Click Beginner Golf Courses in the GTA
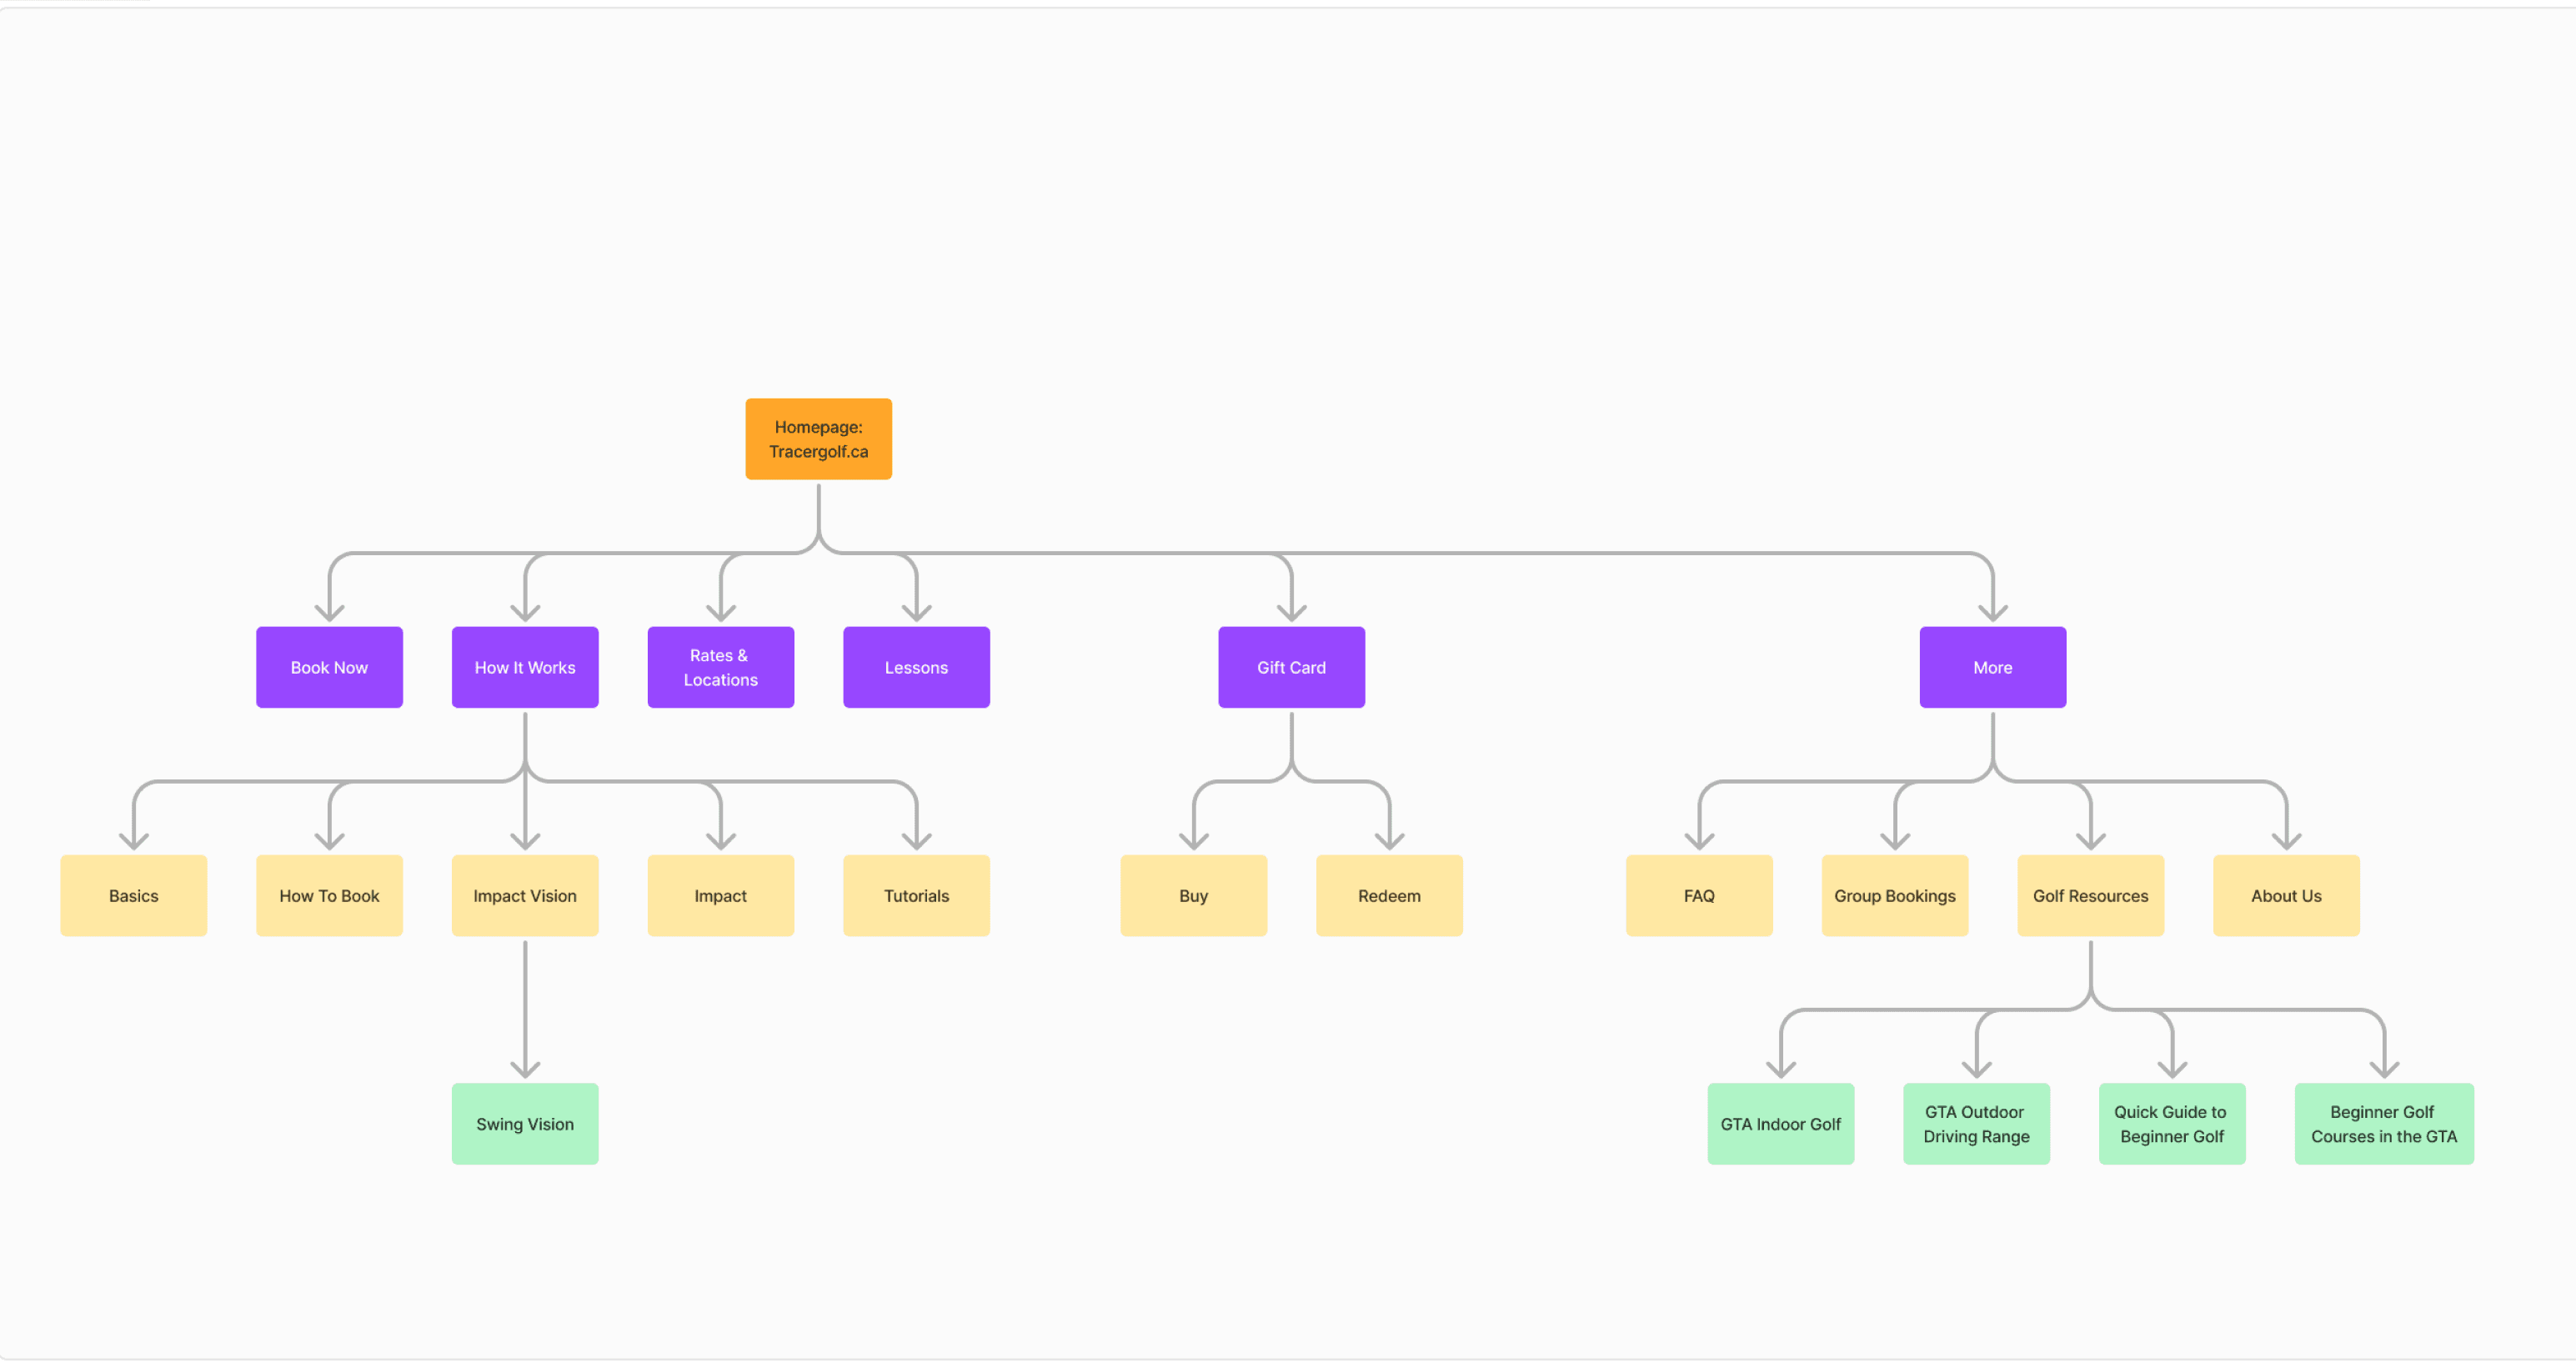The width and height of the screenshot is (2576, 1368). click(2383, 1123)
